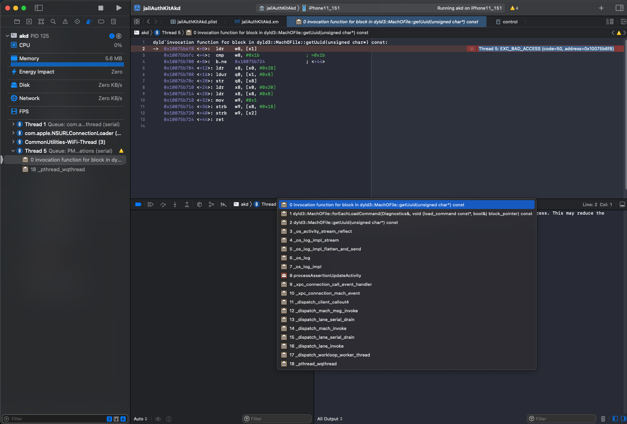Click akd in the editor breadcrumb
Viewport: 627px width, 424px height.
[x=141, y=33]
